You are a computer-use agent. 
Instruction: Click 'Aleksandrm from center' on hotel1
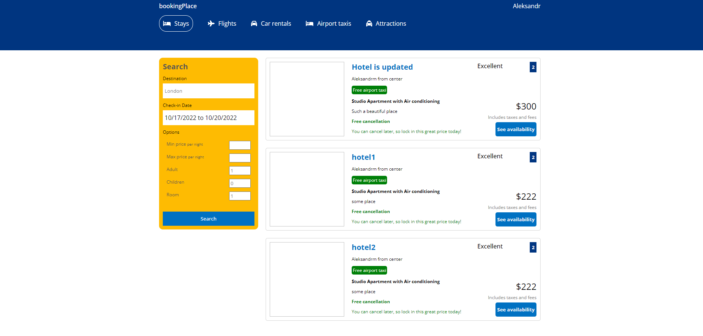pyautogui.click(x=377, y=169)
